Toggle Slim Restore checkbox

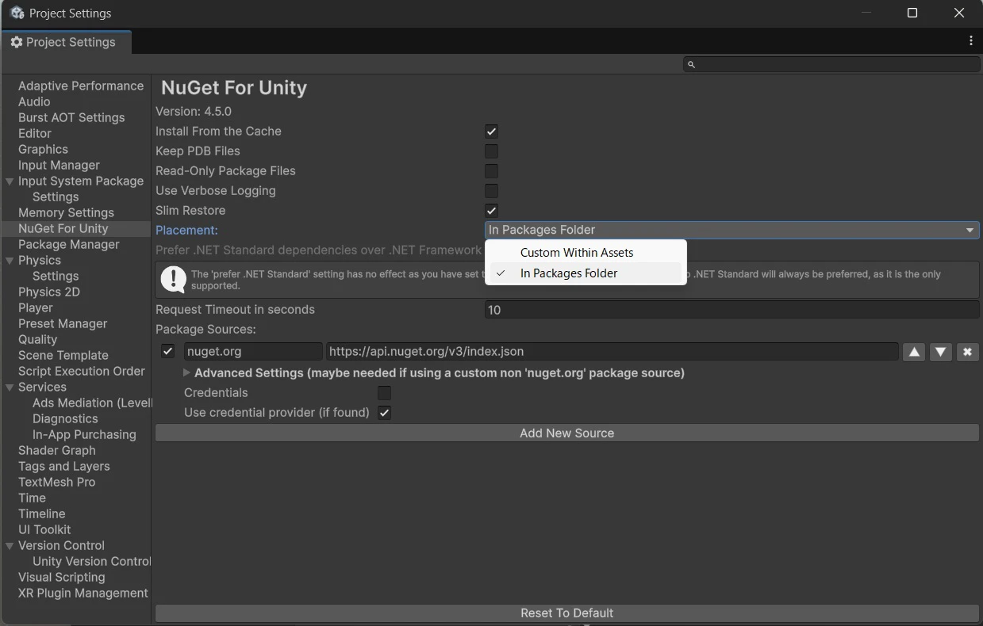491,211
